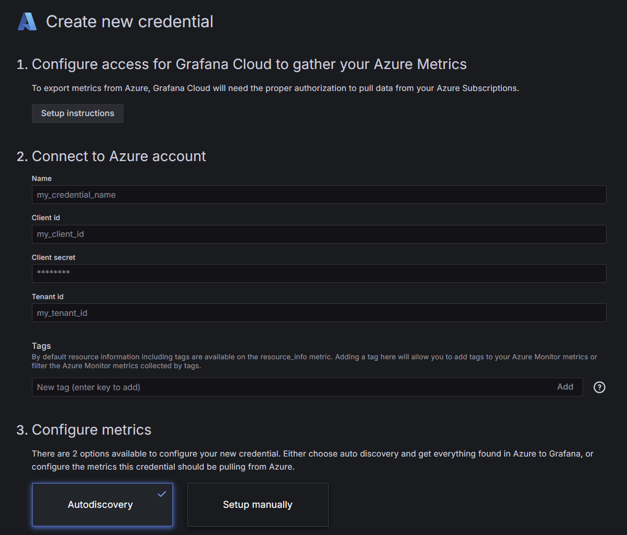Open the Setup instructions
Image resolution: width=627 pixels, height=535 pixels.
click(77, 113)
